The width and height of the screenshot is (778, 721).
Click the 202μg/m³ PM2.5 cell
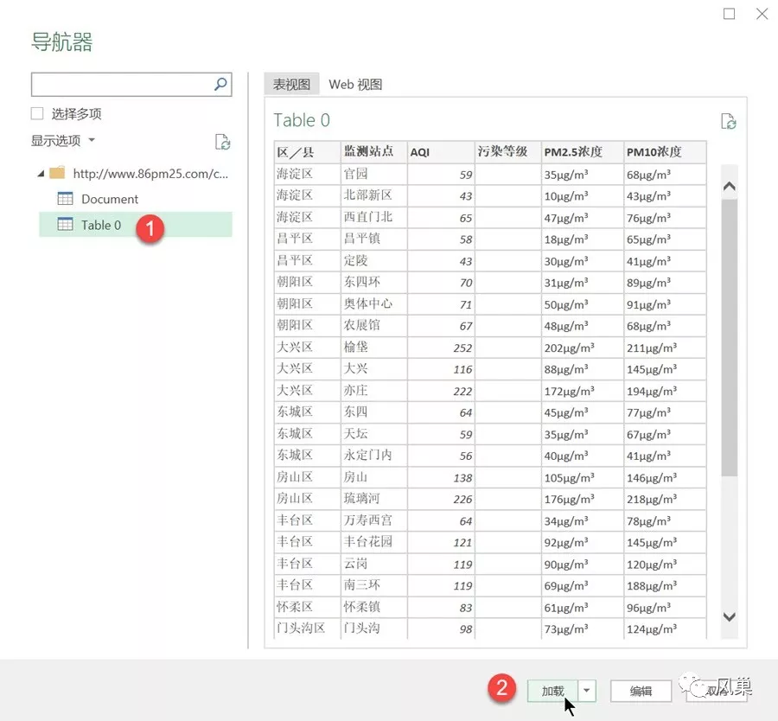click(x=583, y=348)
